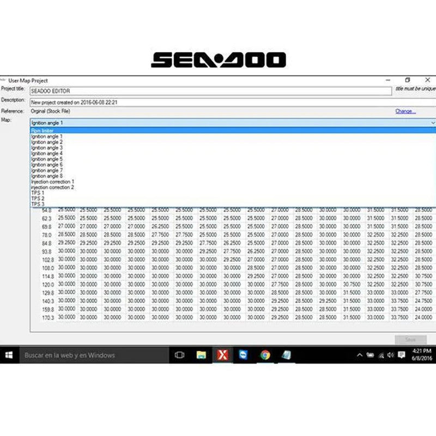Click row header 78.0 in the table

[47, 235]
